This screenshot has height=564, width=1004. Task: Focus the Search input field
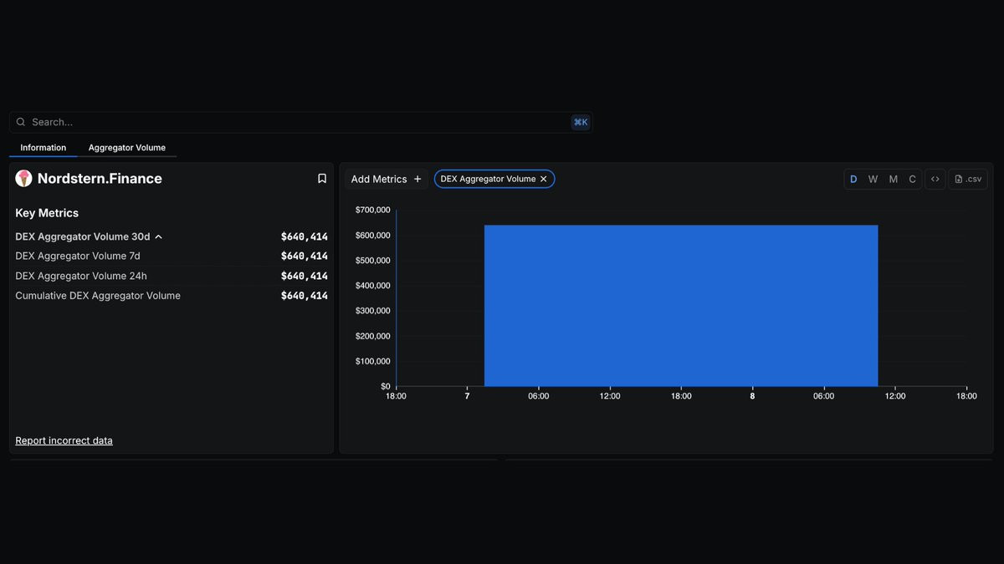coord(300,122)
